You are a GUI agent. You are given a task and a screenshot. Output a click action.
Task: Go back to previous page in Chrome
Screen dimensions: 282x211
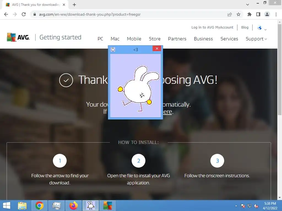[6, 14]
